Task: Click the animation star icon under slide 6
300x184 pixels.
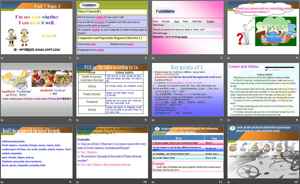Action: pyautogui.click(x=78, y=120)
